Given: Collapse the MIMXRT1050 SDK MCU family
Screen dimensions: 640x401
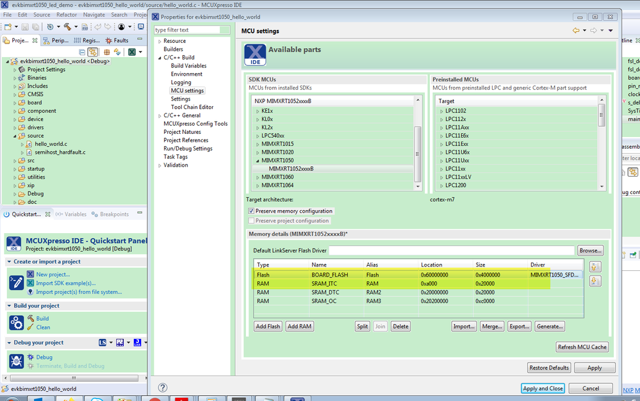Looking at the screenshot, I should (x=258, y=161).
